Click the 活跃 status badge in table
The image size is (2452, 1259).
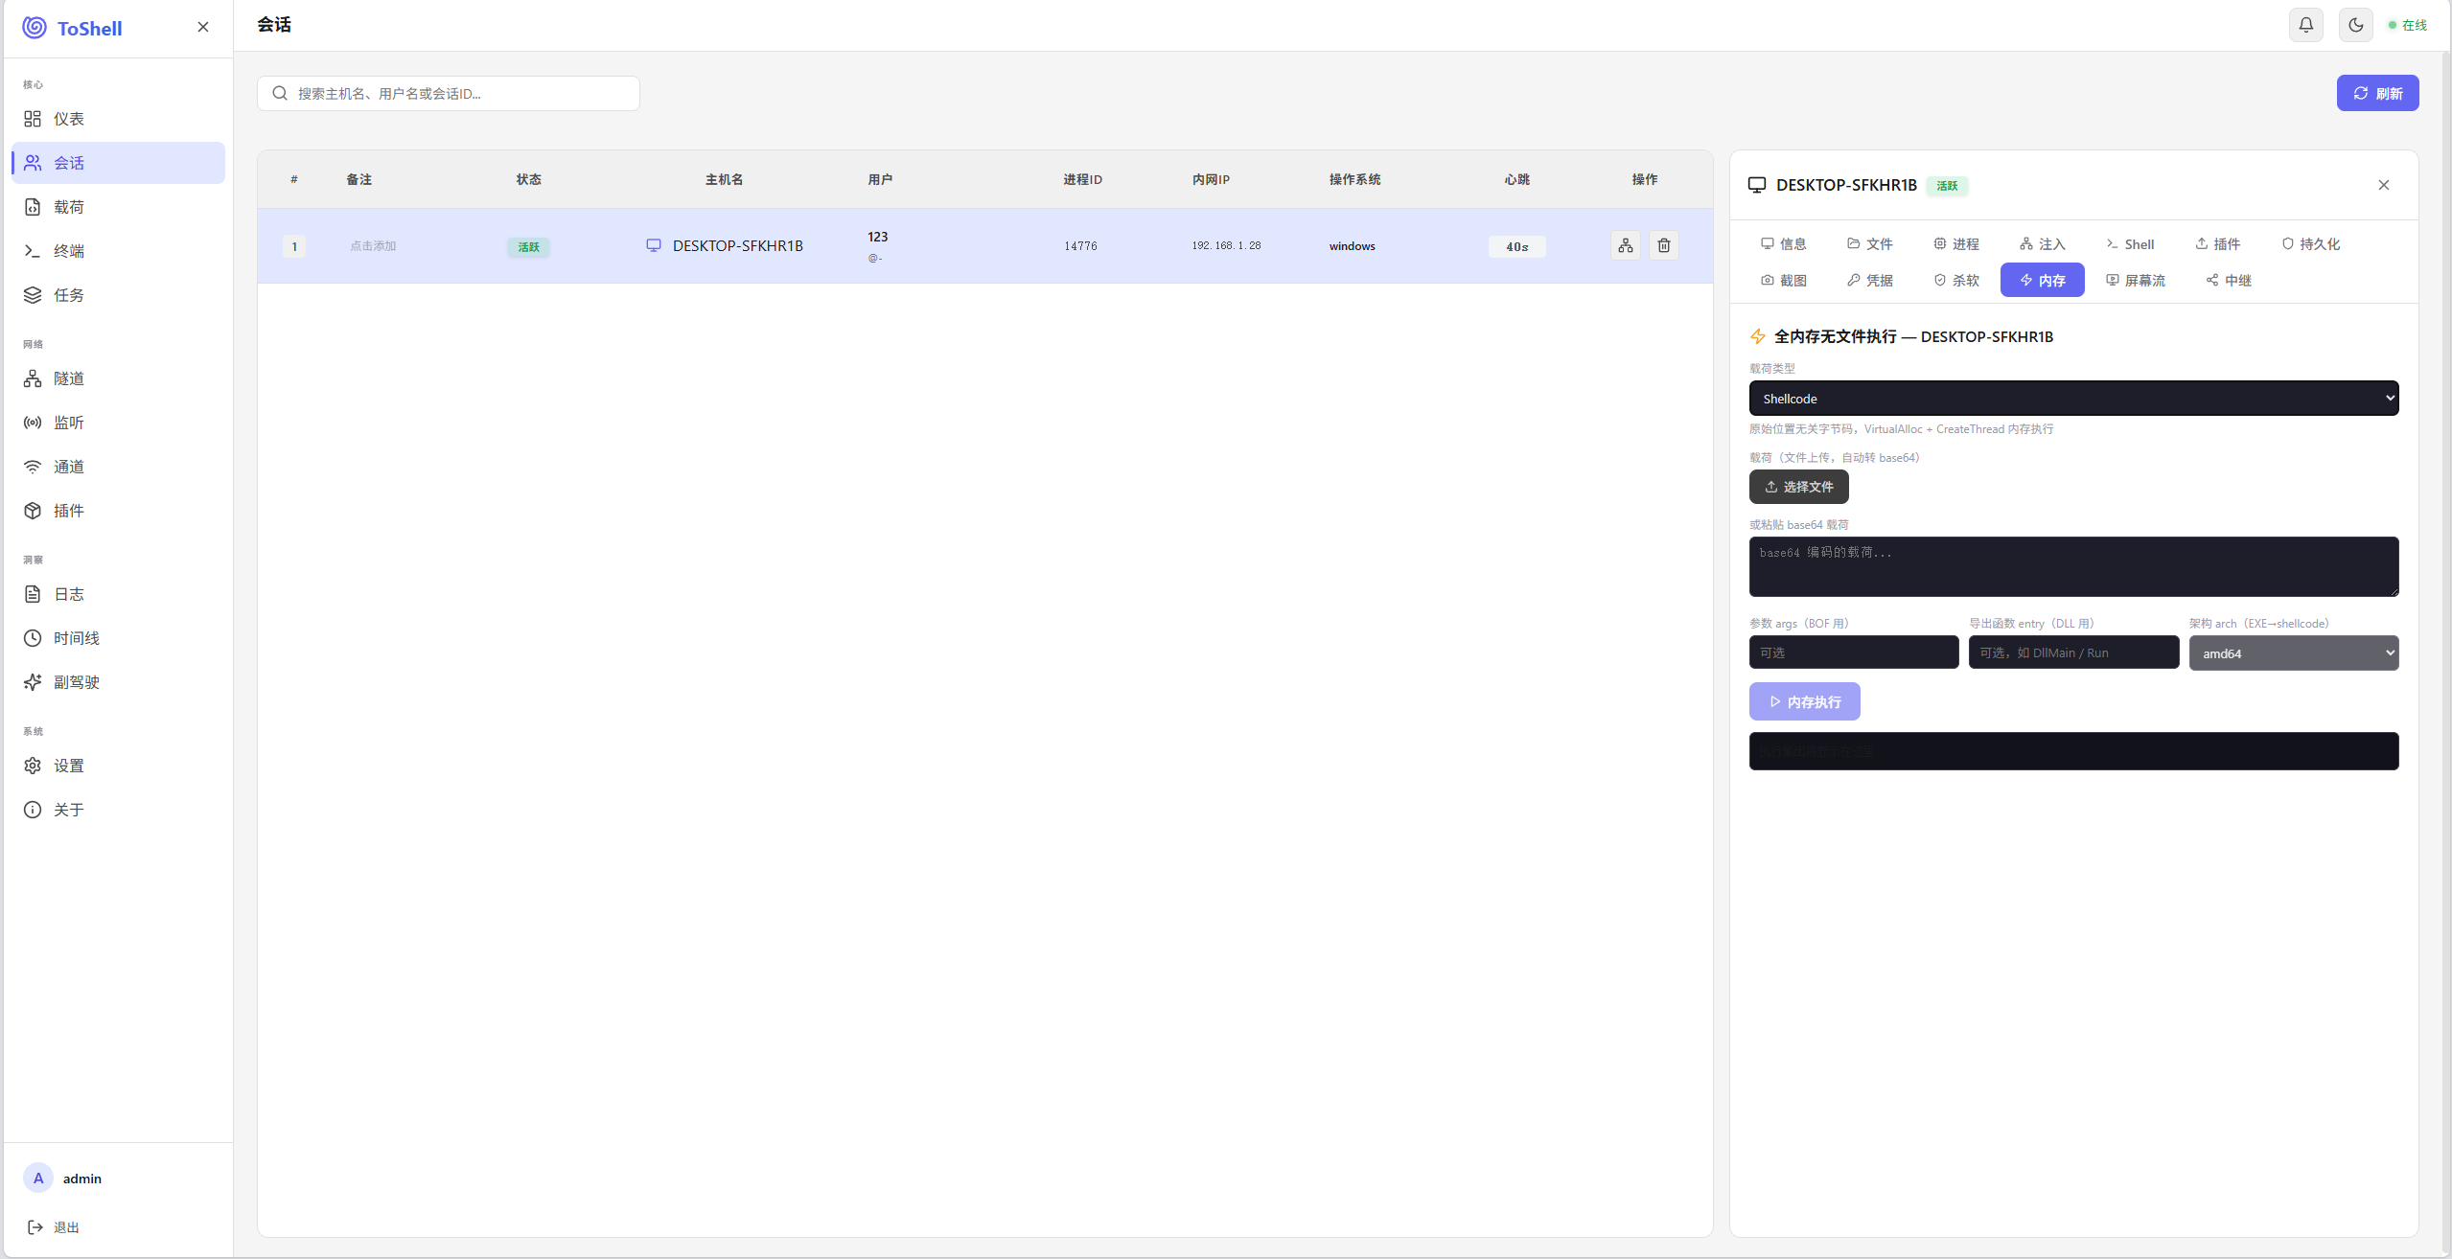coord(529,247)
